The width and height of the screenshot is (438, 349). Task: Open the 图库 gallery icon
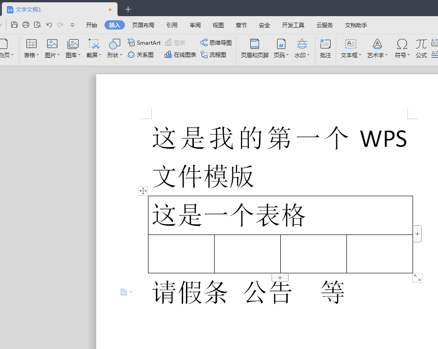73,44
